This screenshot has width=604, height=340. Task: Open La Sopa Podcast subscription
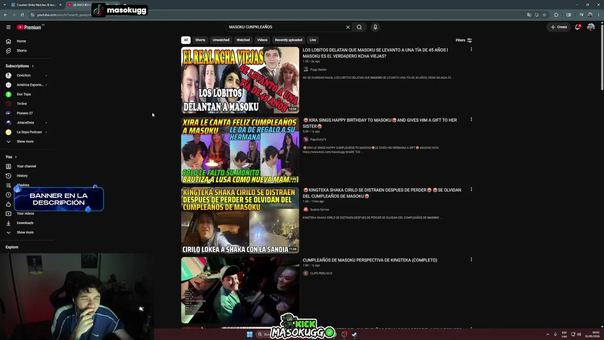[x=27, y=132]
